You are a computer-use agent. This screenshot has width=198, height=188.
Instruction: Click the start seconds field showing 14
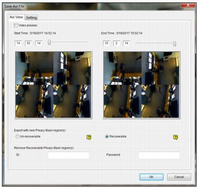coord(39,43)
